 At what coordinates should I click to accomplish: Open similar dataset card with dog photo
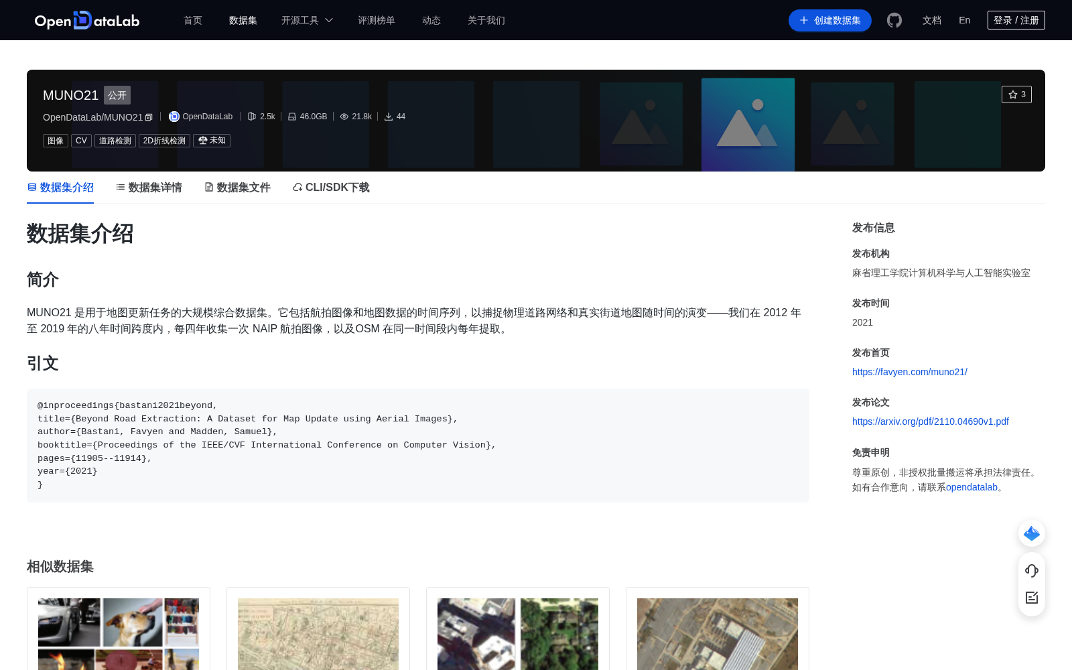[119, 628]
